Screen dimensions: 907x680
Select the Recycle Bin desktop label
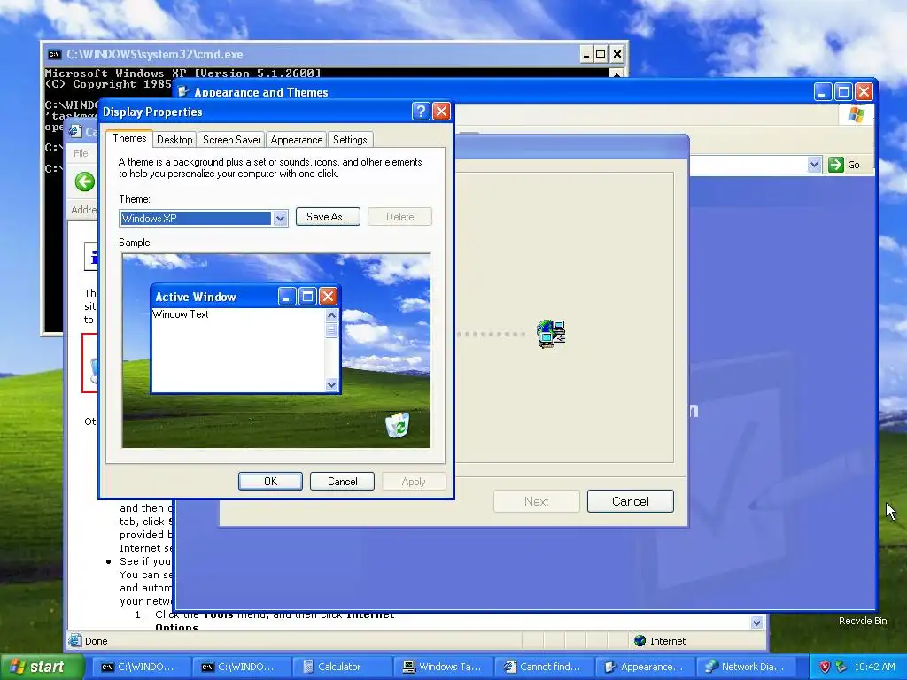click(863, 621)
